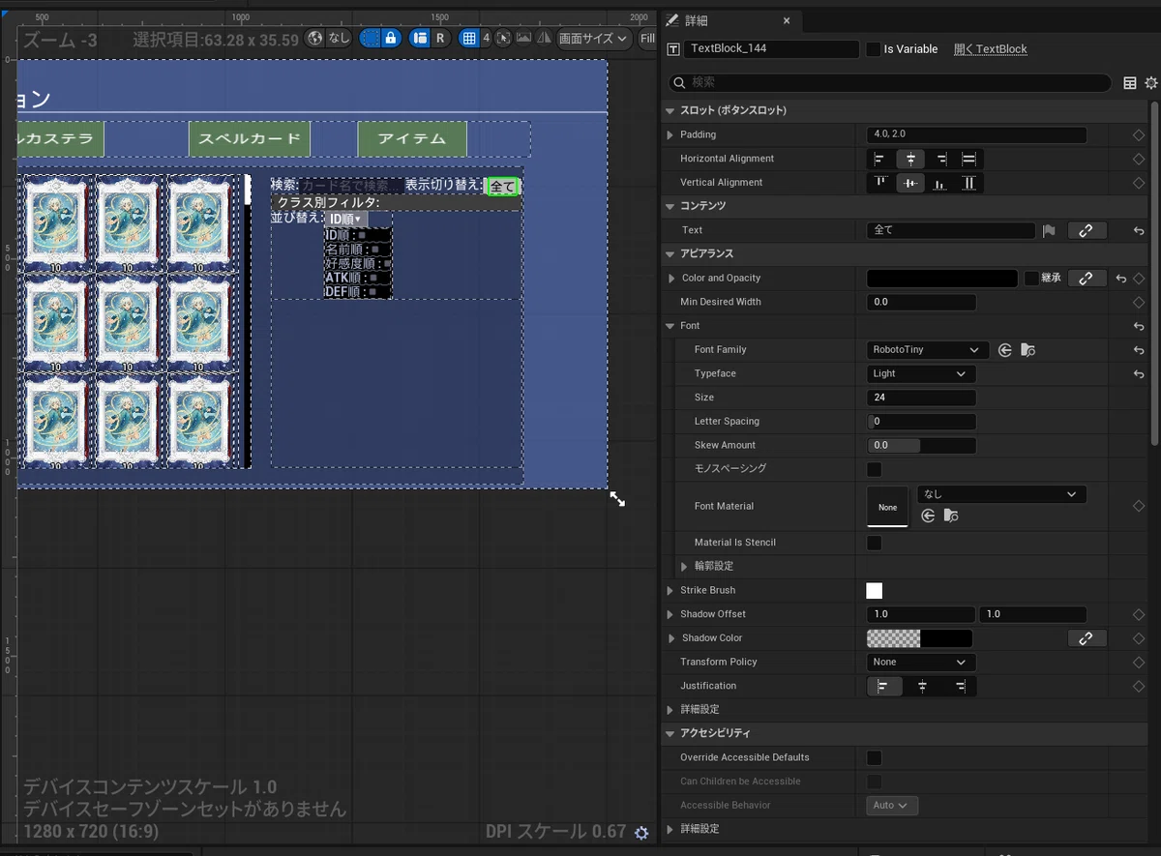This screenshot has width=1161, height=856.
Task: Collapse the アピアランス section
Action: (670, 253)
